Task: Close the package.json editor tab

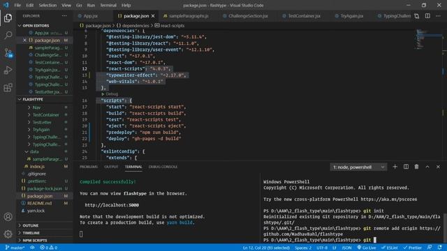Action: [153, 16]
